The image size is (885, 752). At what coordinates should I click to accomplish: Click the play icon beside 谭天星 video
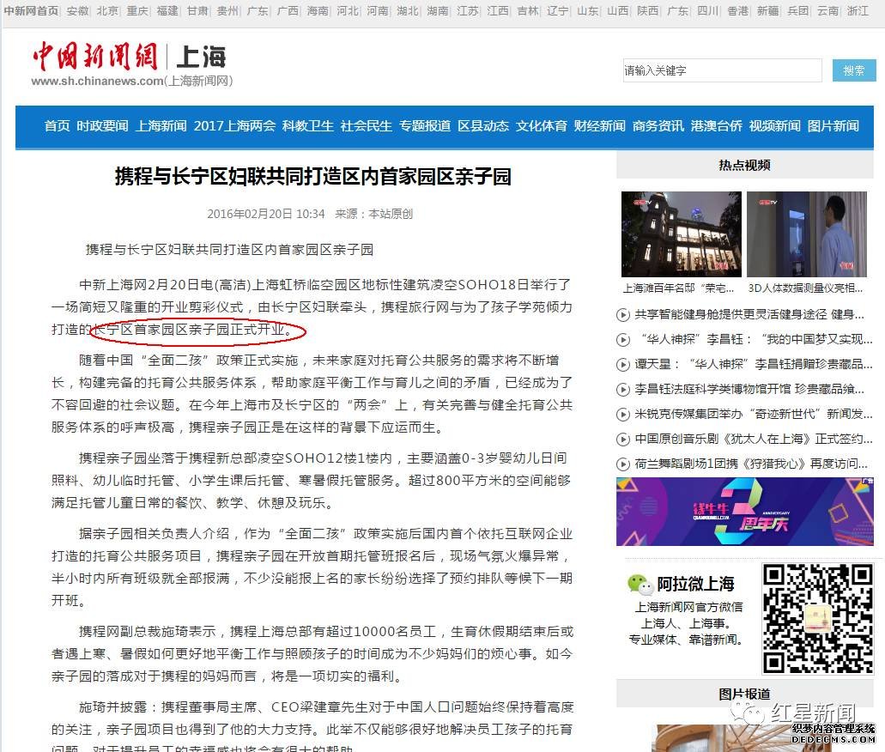(622, 365)
